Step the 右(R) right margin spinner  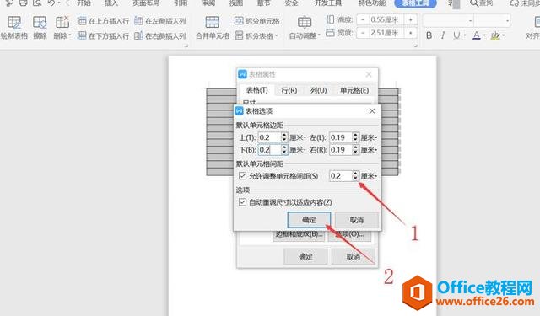pyautogui.click(x=355, y=150)
